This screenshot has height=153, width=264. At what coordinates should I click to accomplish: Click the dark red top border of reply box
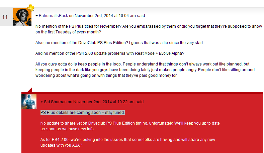[142, 93]
